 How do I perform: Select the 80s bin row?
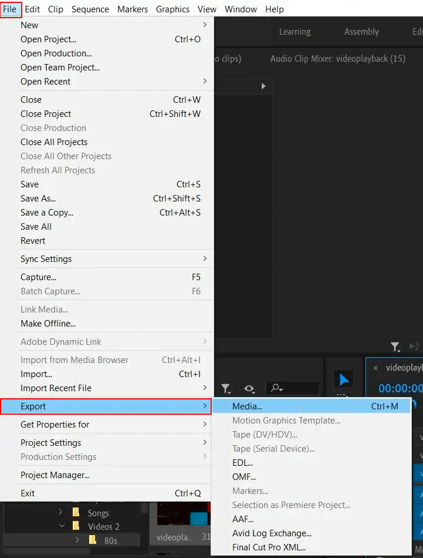[73, 540]
